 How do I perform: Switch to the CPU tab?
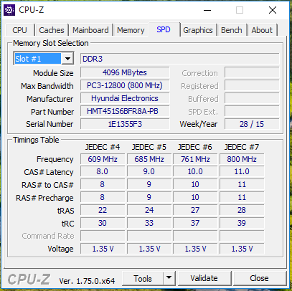[x=19, y=30]
